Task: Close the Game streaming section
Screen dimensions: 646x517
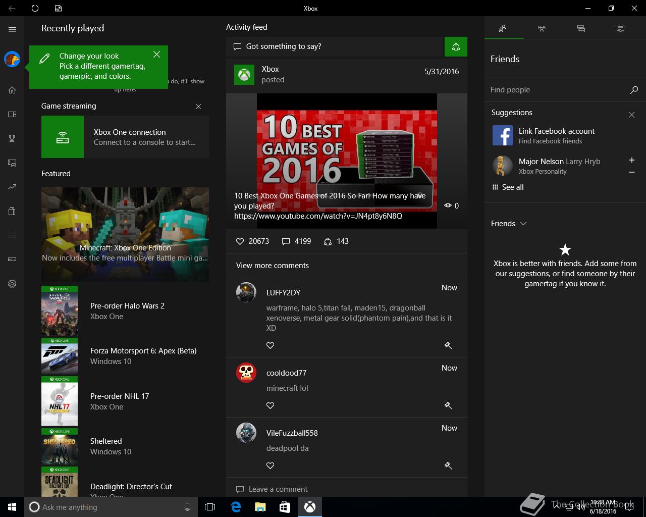Action: [198, 107]
